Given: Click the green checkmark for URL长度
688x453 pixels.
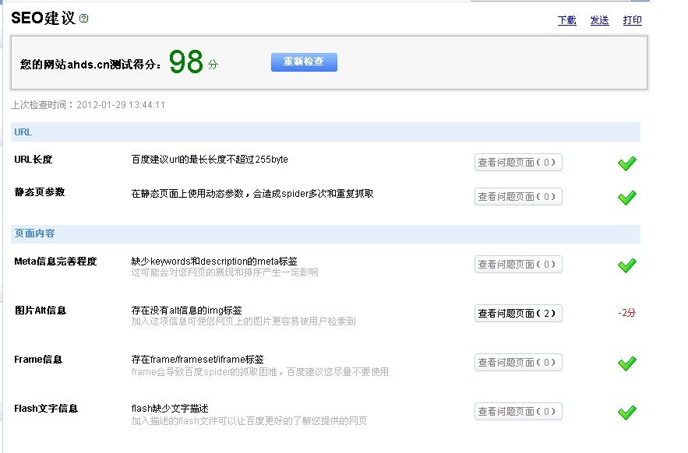Looking at the screenshot, I should (626, 163).
